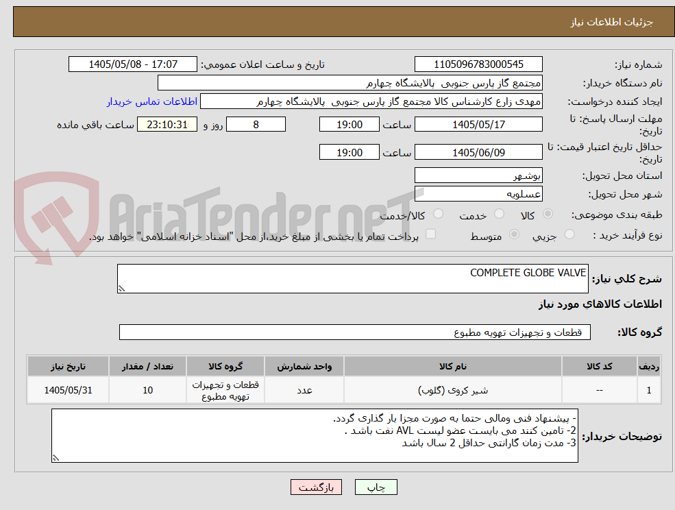
Task: Click the بازگشت (back) button
Action: (316, 487)
